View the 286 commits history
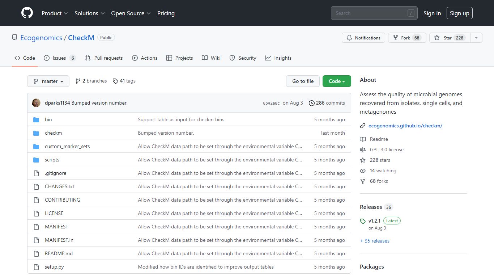 pyautogui.click(x=327, y=103)
